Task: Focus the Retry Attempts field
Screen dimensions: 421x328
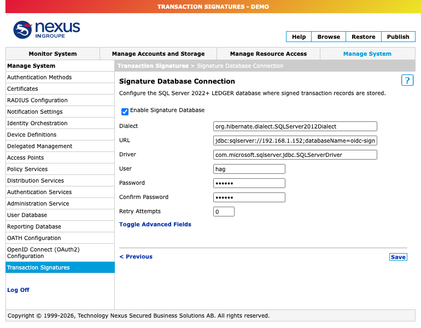Action: [x=224, y=212]
